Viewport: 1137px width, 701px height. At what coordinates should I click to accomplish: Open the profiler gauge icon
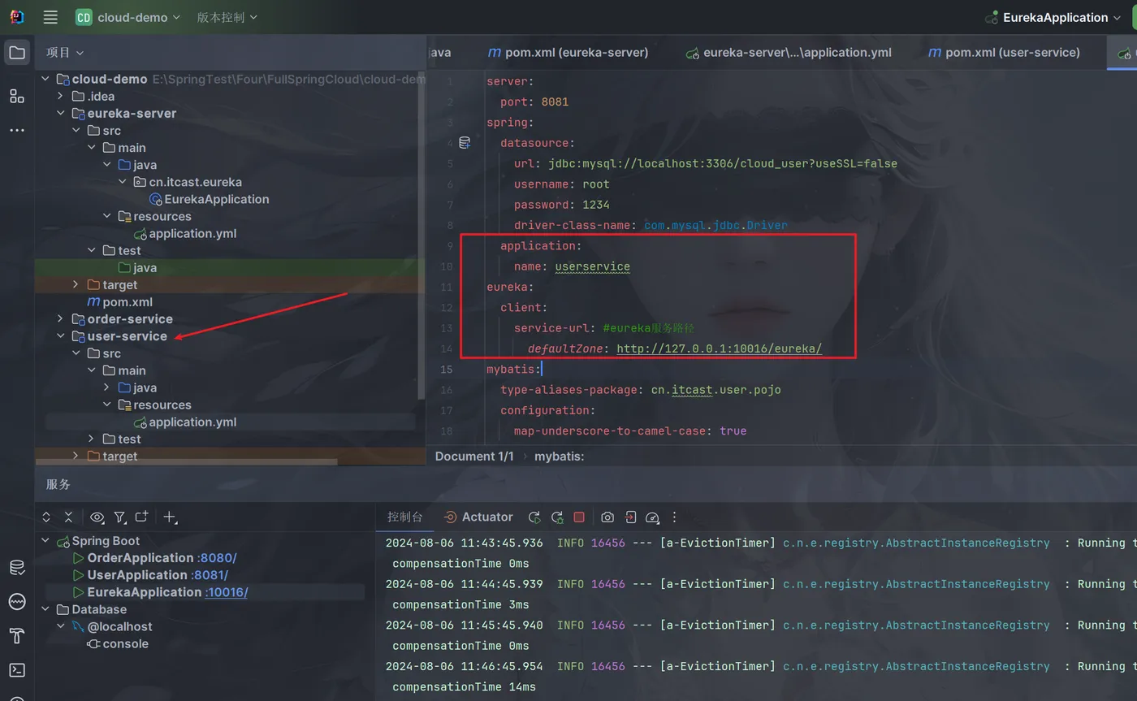coord(652,517)
